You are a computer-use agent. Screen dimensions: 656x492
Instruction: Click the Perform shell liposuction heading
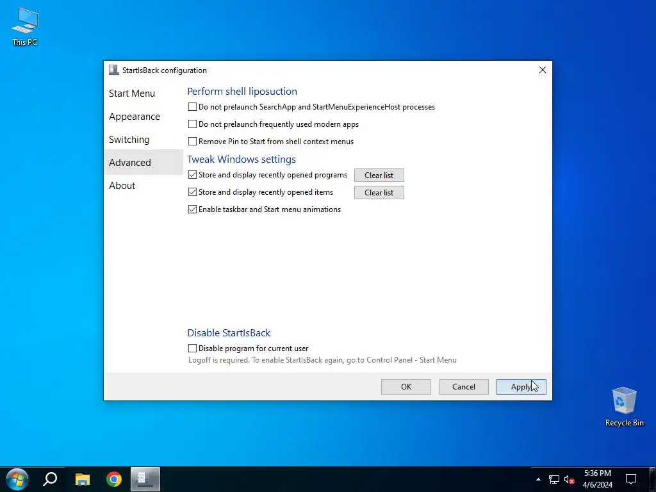[242, 91]
